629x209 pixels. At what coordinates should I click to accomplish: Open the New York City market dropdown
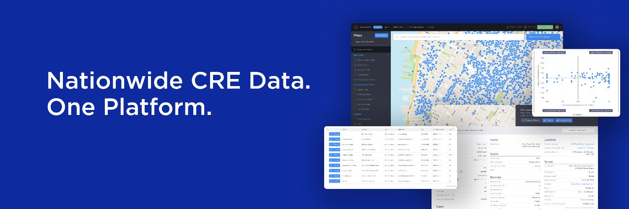pos(371,42)
